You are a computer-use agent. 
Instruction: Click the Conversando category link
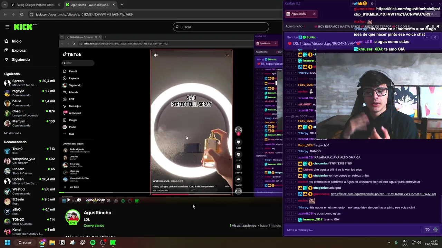click(x=94, y=225)
